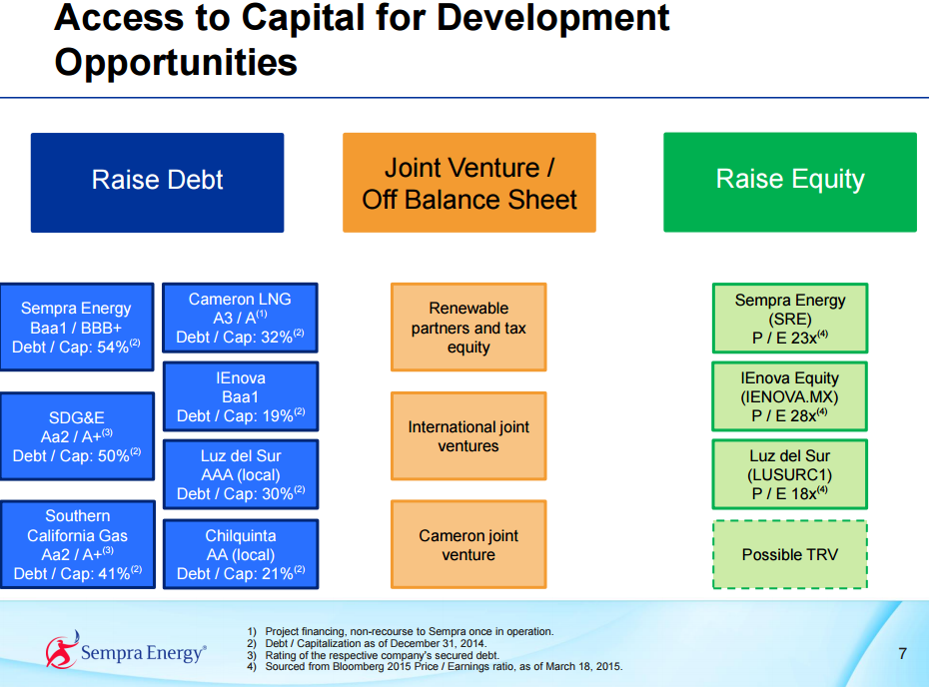
Task: Click the Luz del Sur (LUSURC1) box
Action: pyautogui.click(x=790, y=474)
